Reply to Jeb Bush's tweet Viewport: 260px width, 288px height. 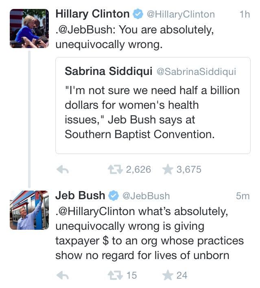click(x=62, y=275)
